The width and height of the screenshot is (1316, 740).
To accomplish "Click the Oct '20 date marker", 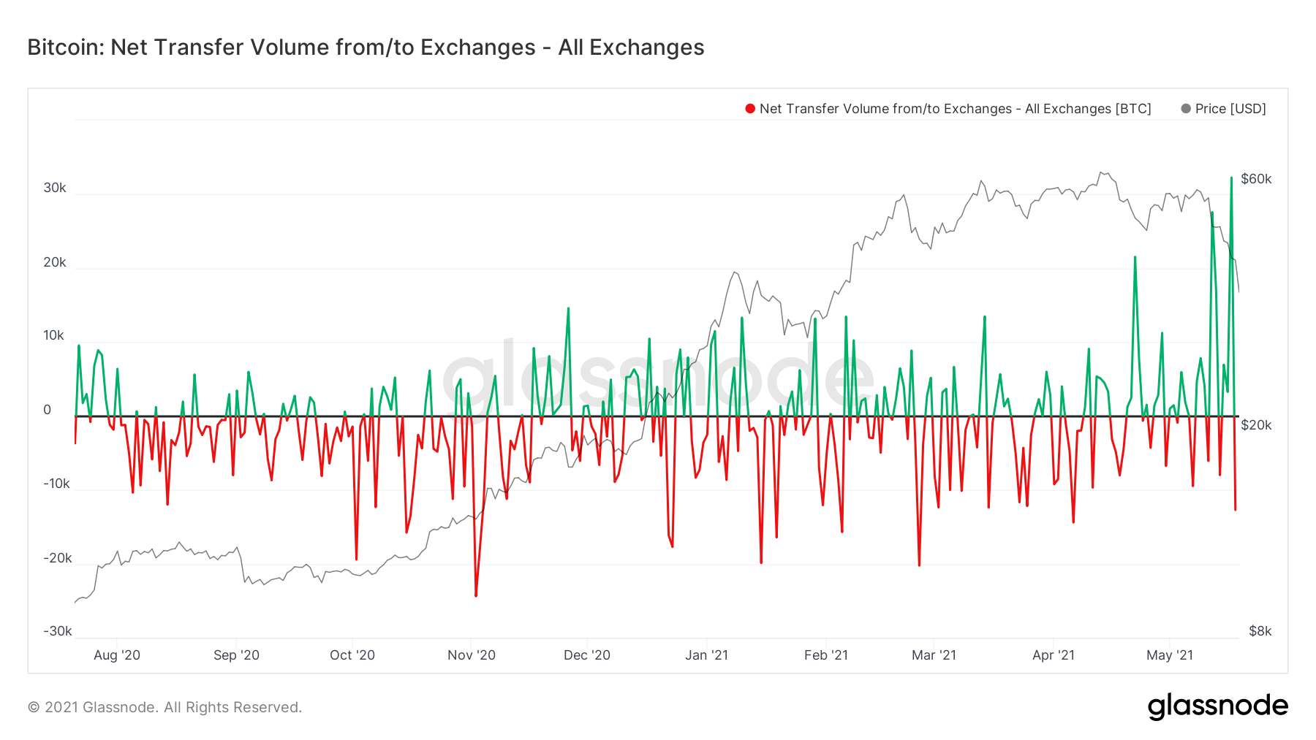I will 352,655.
